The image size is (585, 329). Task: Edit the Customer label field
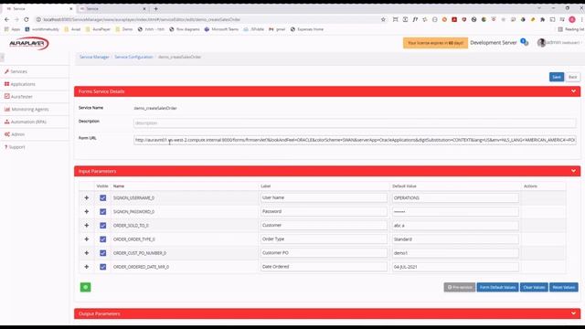pos(324,226)
